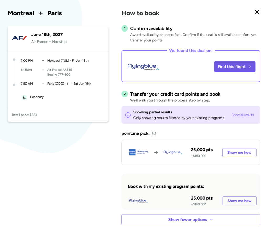Click the Amex Membership Rewards logo
Viewport: 269px width, 234px height.
point(139,152)
